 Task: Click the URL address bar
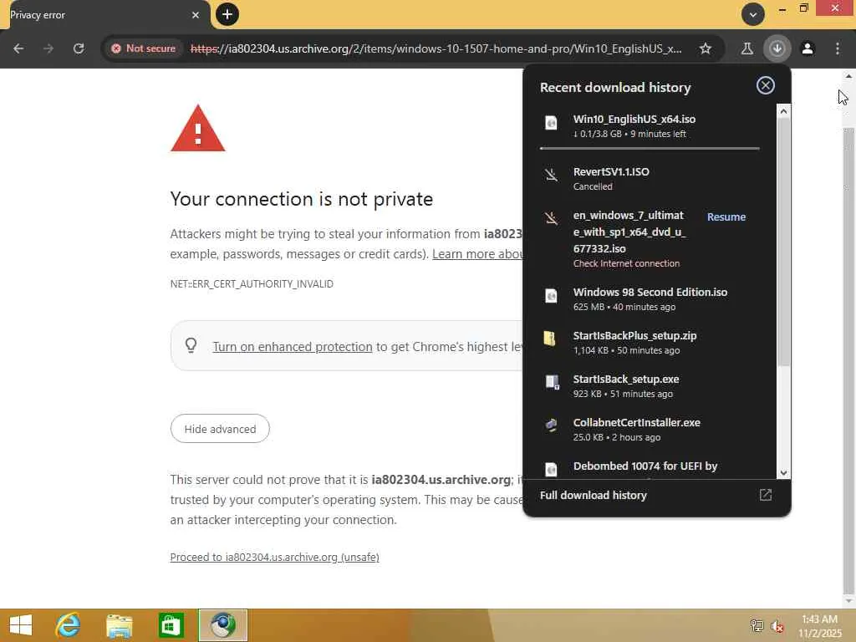coord(436,48)
